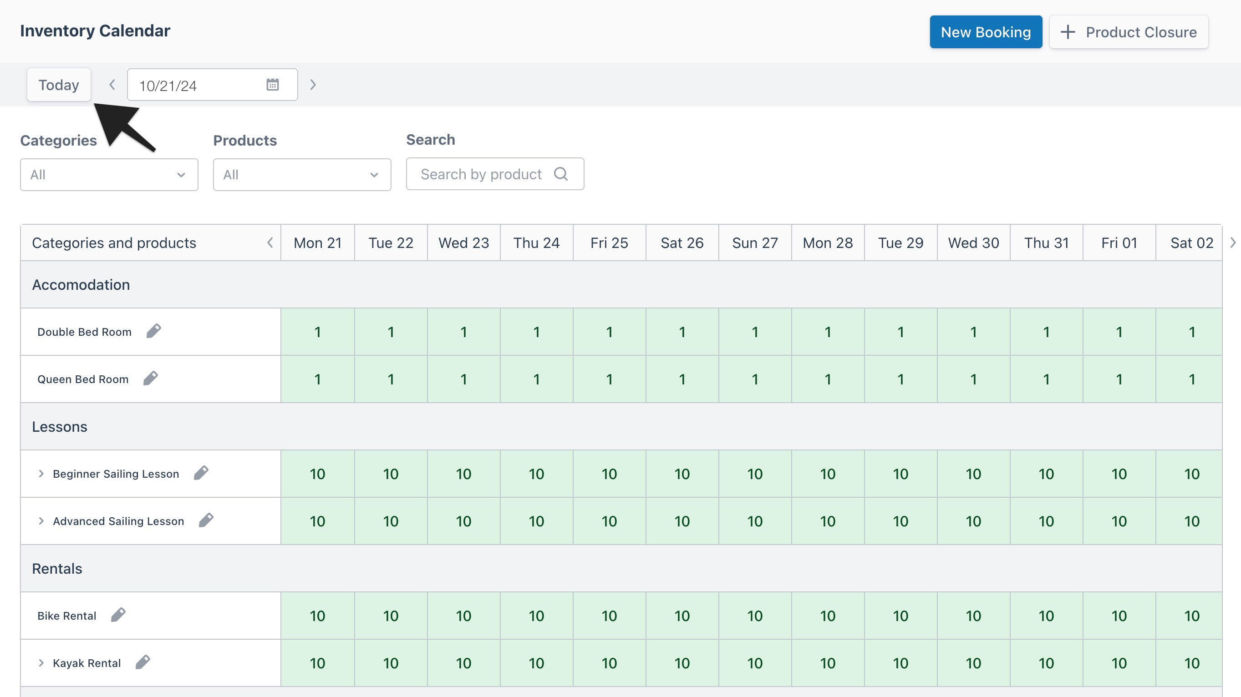Select the Mon 21 column header

(318, 242)
